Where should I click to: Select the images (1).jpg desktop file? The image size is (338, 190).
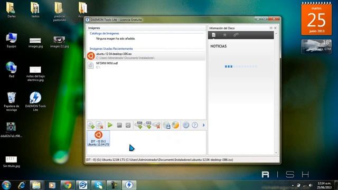click(60, 42)
